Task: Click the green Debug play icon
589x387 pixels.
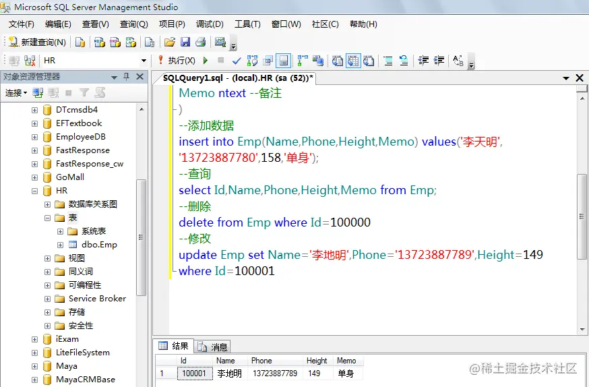Action: [x=206, y=61]
